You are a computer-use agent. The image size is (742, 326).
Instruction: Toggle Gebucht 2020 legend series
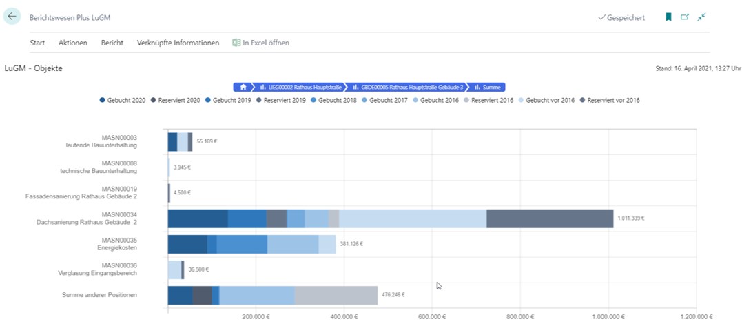point(123,101)
